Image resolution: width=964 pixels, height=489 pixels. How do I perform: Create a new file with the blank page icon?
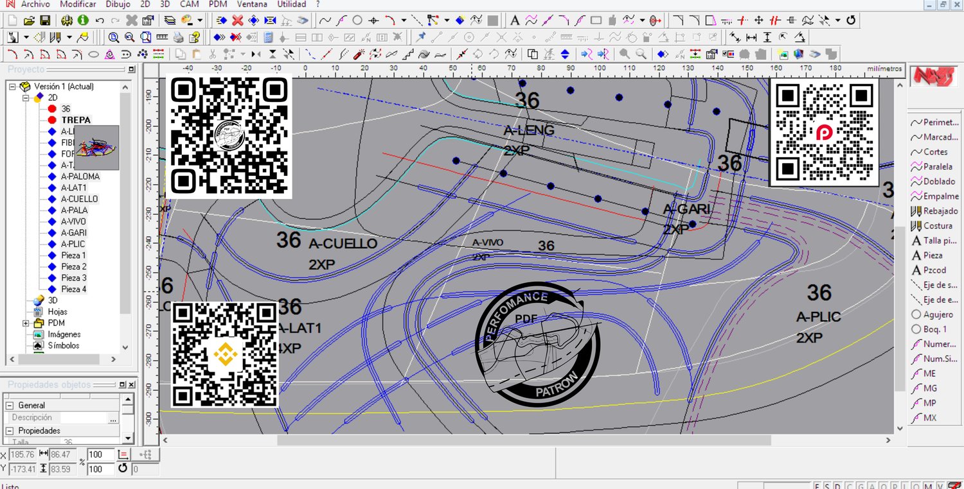click(13, 21)
